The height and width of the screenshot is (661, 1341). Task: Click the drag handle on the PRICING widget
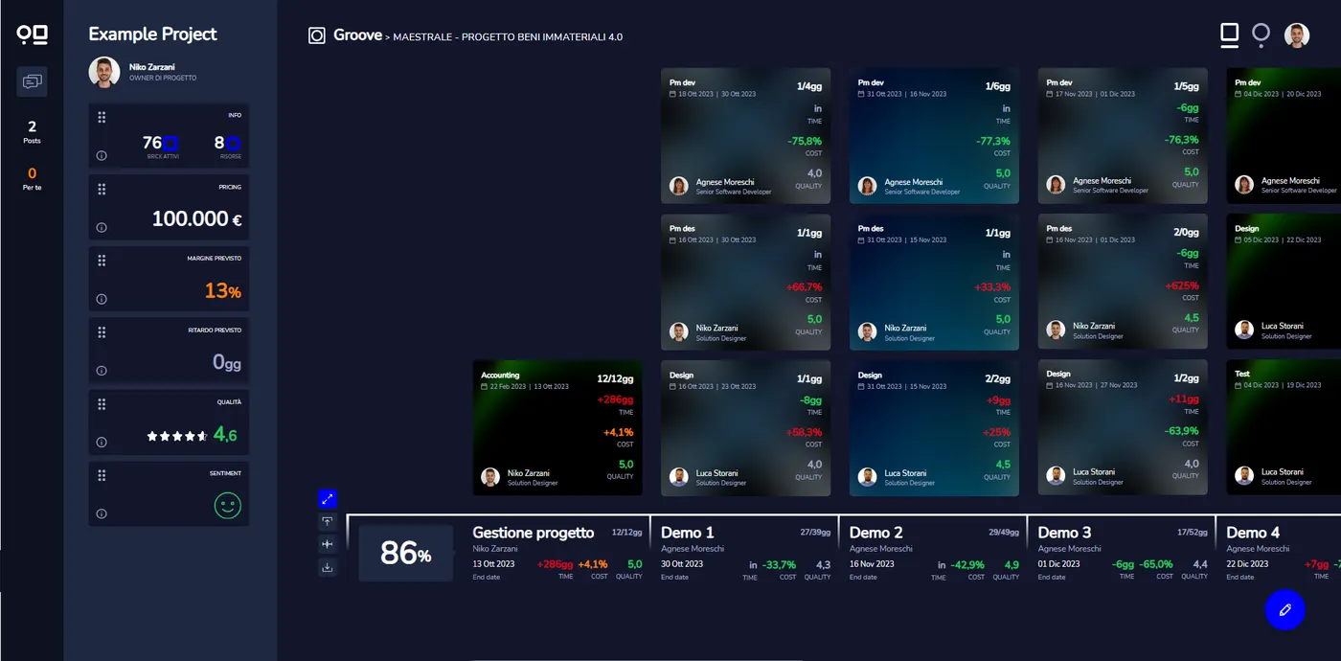(102, 189)
